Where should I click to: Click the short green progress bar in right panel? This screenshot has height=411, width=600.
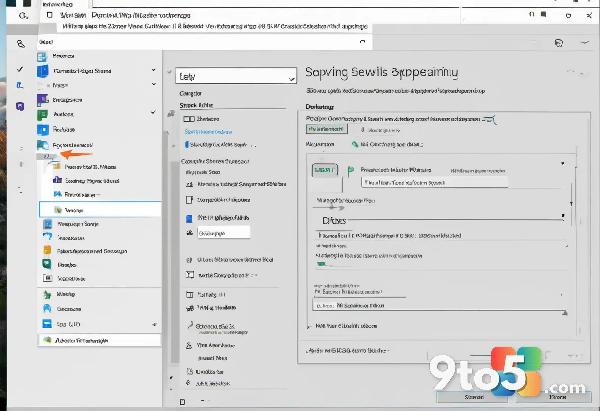coord(322,264)
